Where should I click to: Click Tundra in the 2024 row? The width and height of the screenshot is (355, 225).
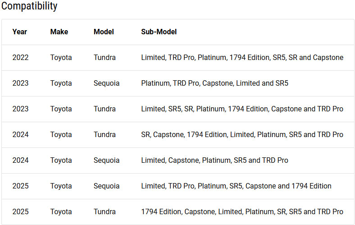point(105,134)
